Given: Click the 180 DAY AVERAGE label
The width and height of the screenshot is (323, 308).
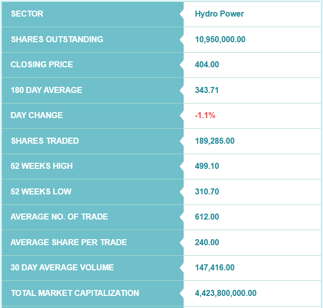Looking at the screenshot, I should tap(46, 90).
